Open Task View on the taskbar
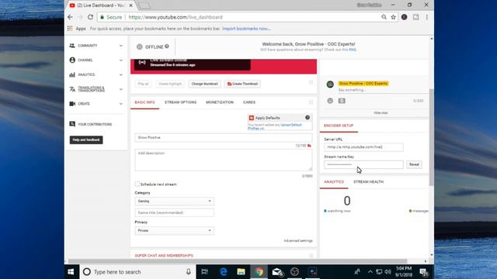This screenshot has width=497, height=279. [x=205, y=272]
